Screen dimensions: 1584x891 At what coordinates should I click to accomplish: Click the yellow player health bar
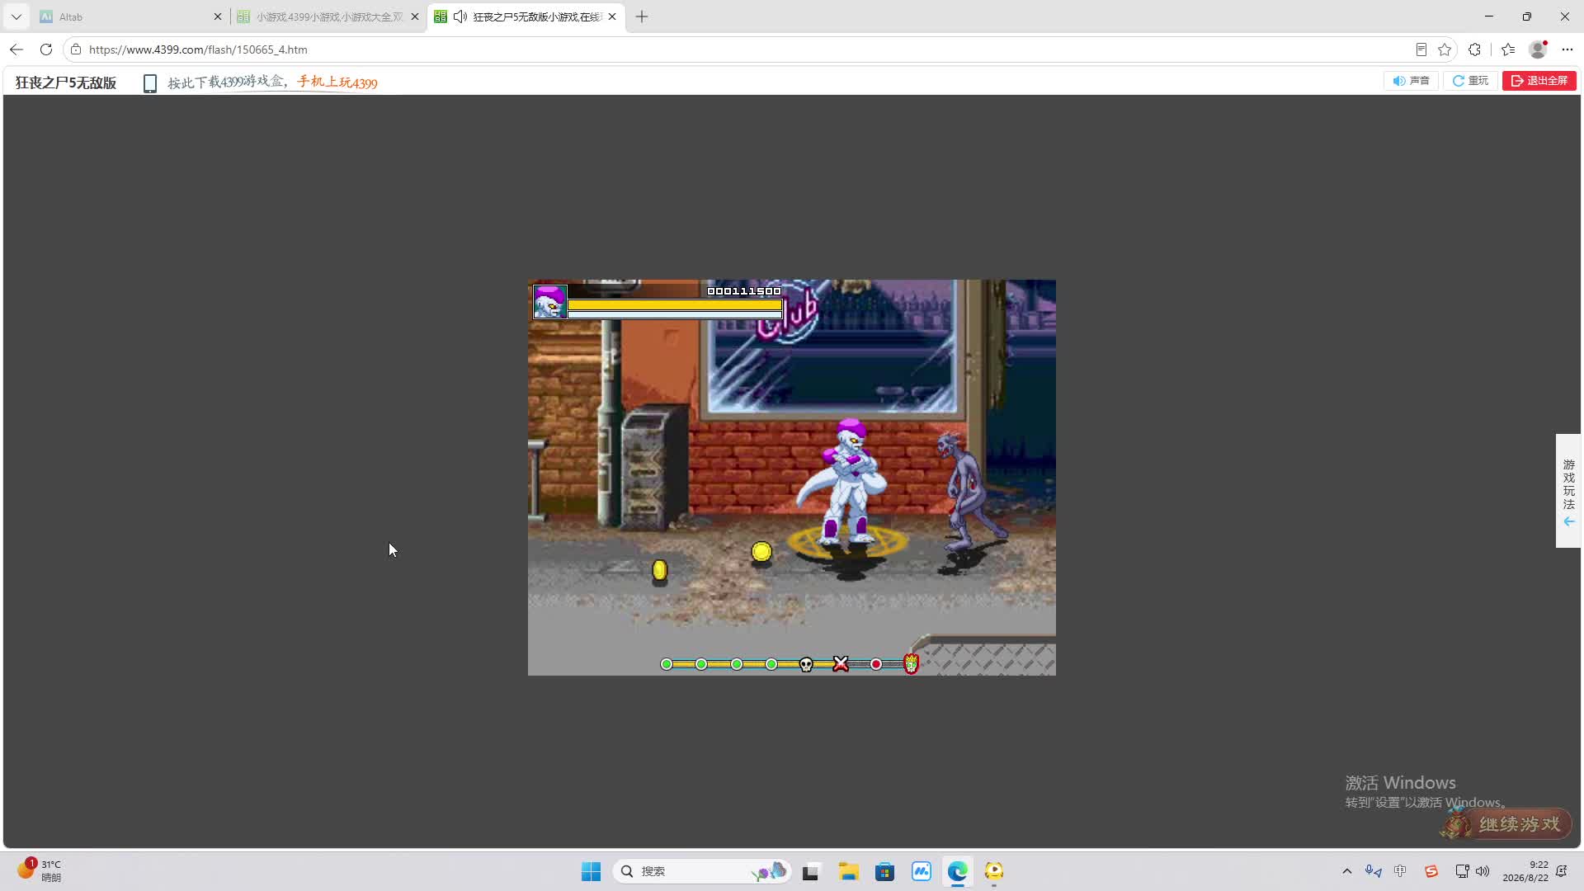click(675, 305)
